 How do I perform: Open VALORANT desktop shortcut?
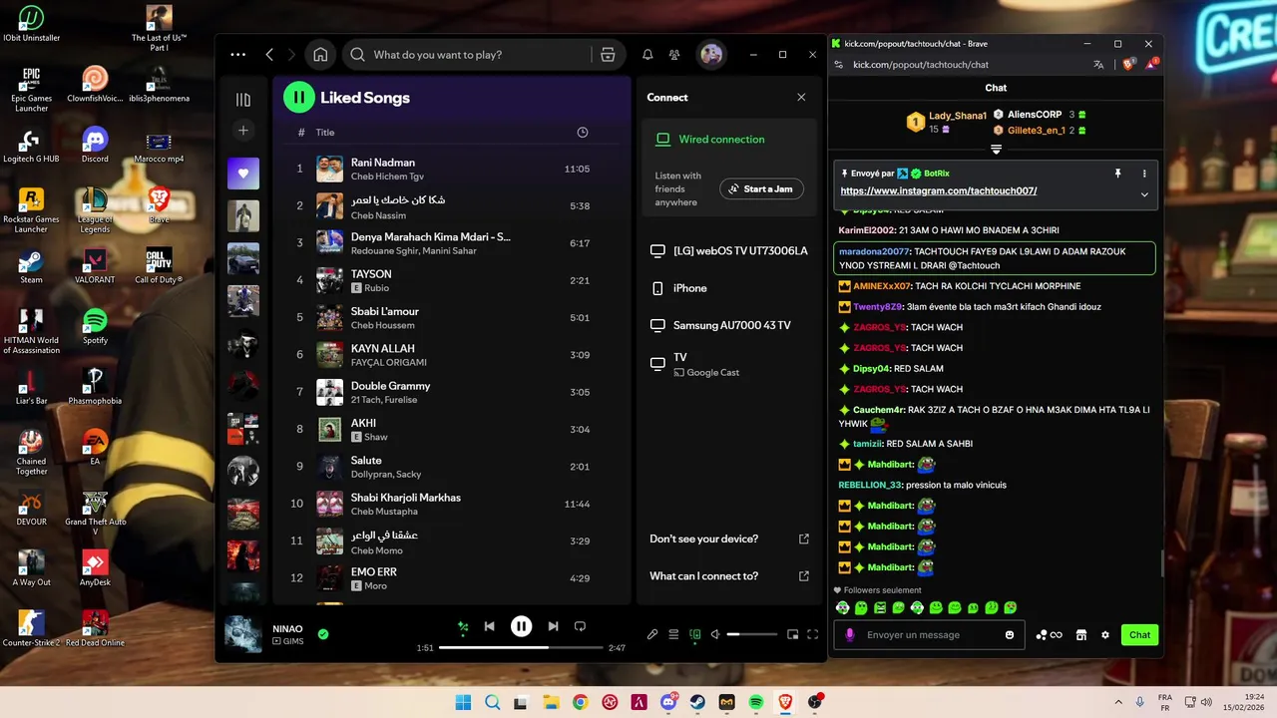tap(95, 266)
